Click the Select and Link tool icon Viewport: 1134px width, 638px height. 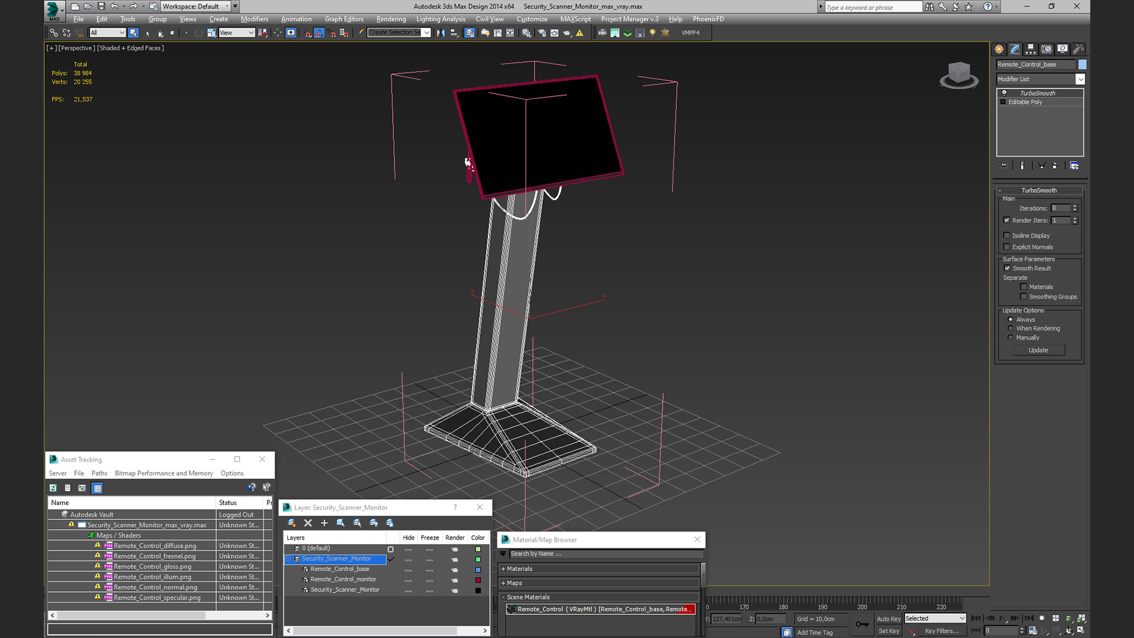54,32
